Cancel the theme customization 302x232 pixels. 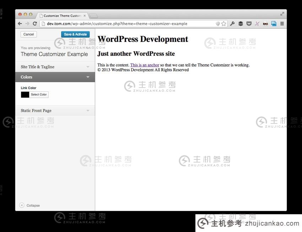(x=28, y=34)
